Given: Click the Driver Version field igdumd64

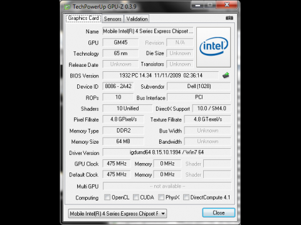Looking at the screenshot, I should (167, 152).
